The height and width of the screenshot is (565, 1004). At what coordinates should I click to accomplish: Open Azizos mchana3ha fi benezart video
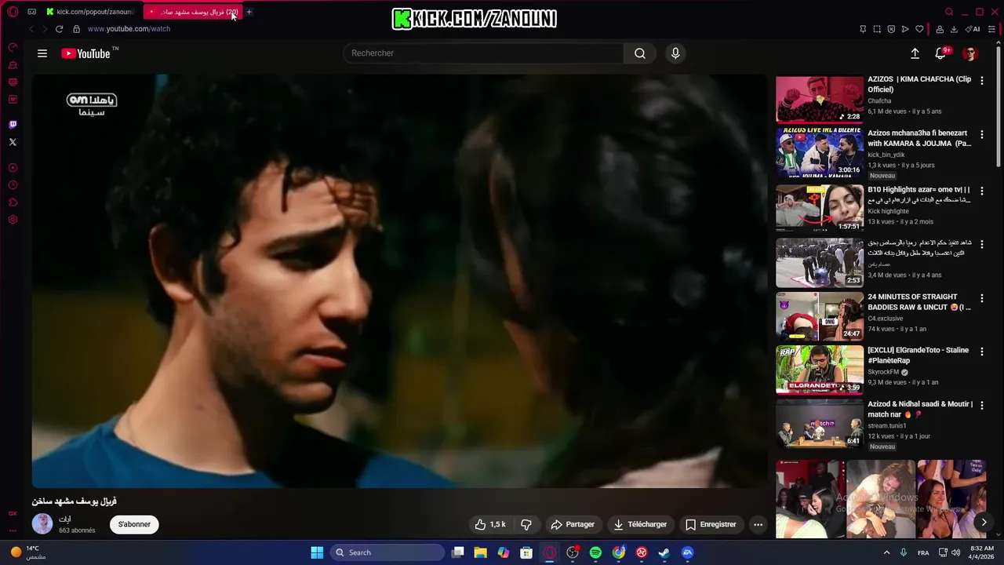click(x=919, y=138)
